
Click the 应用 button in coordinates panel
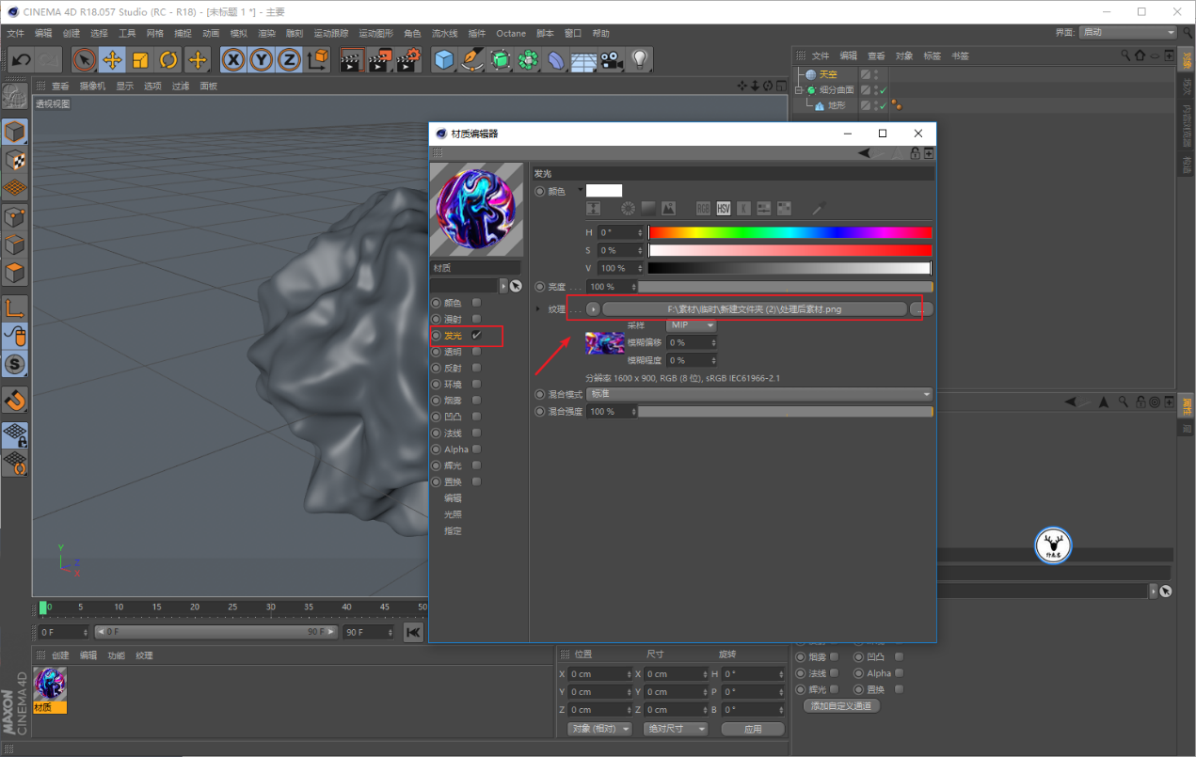[752, 729]
